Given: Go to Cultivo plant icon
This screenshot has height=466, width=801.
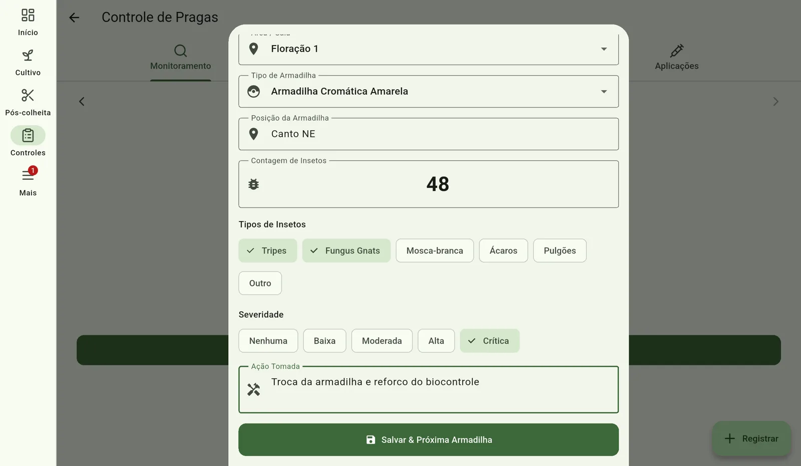Looking at the screenshot, I should (x=28, y=55).
